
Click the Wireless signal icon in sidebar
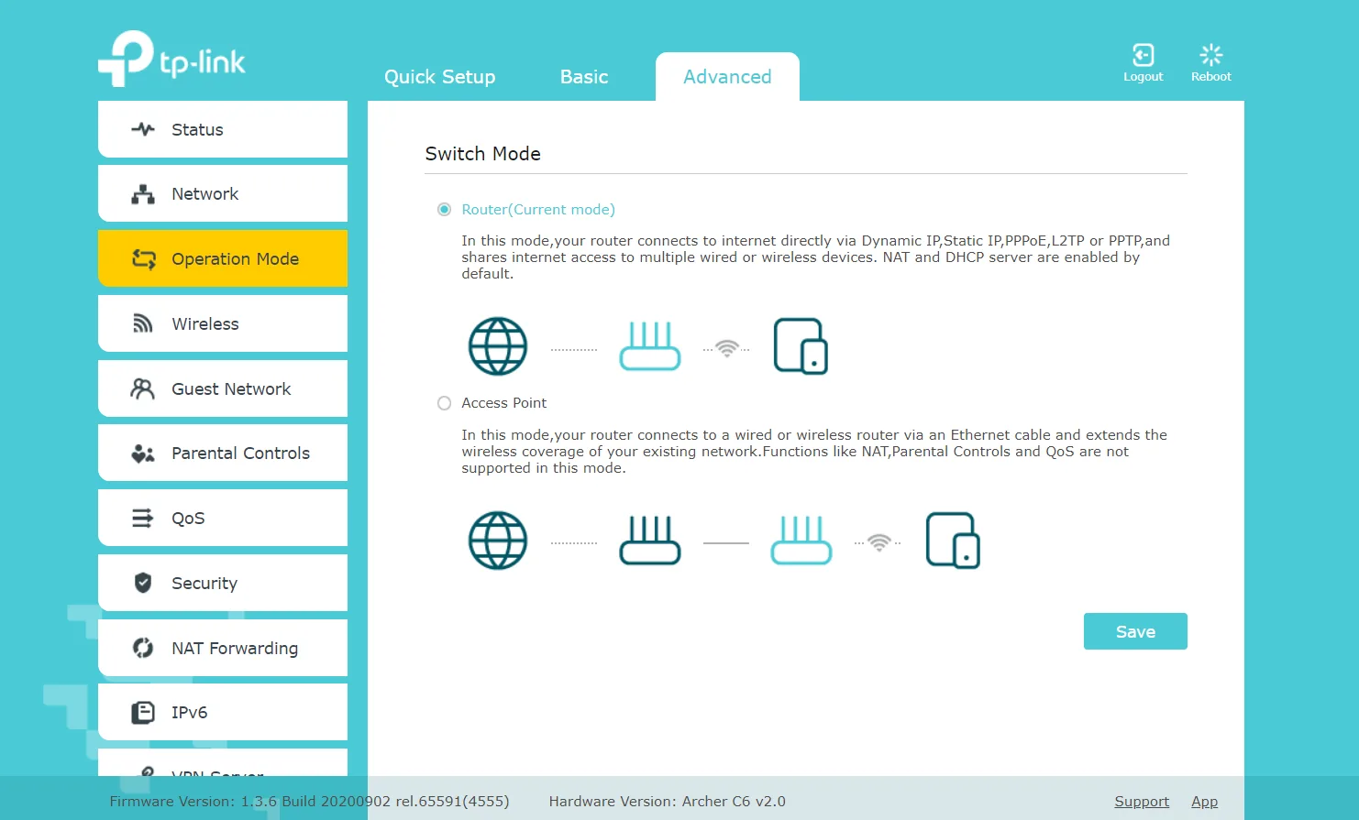point(143,323)
